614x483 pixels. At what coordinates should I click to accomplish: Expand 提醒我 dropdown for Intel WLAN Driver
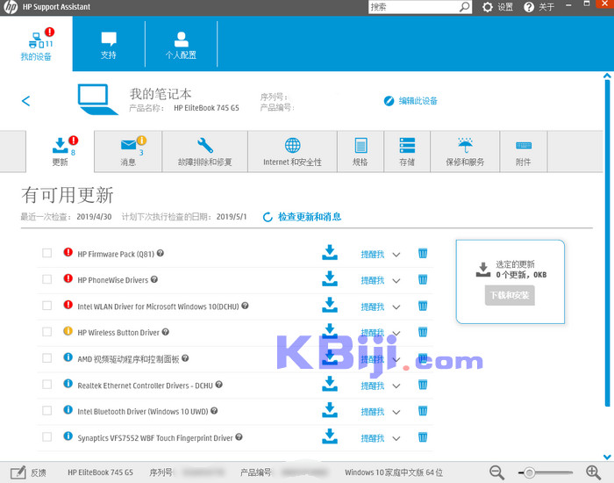tap(396, 307)
